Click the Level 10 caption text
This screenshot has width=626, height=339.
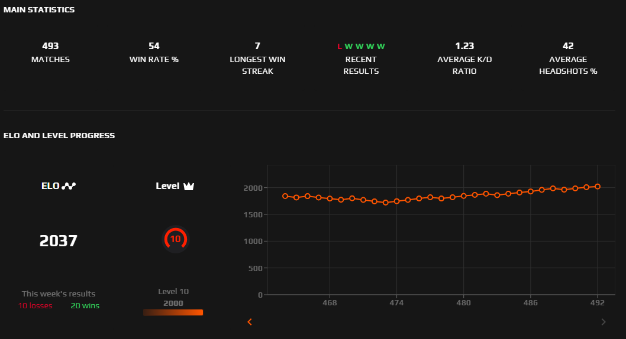(x=173, y=291)
